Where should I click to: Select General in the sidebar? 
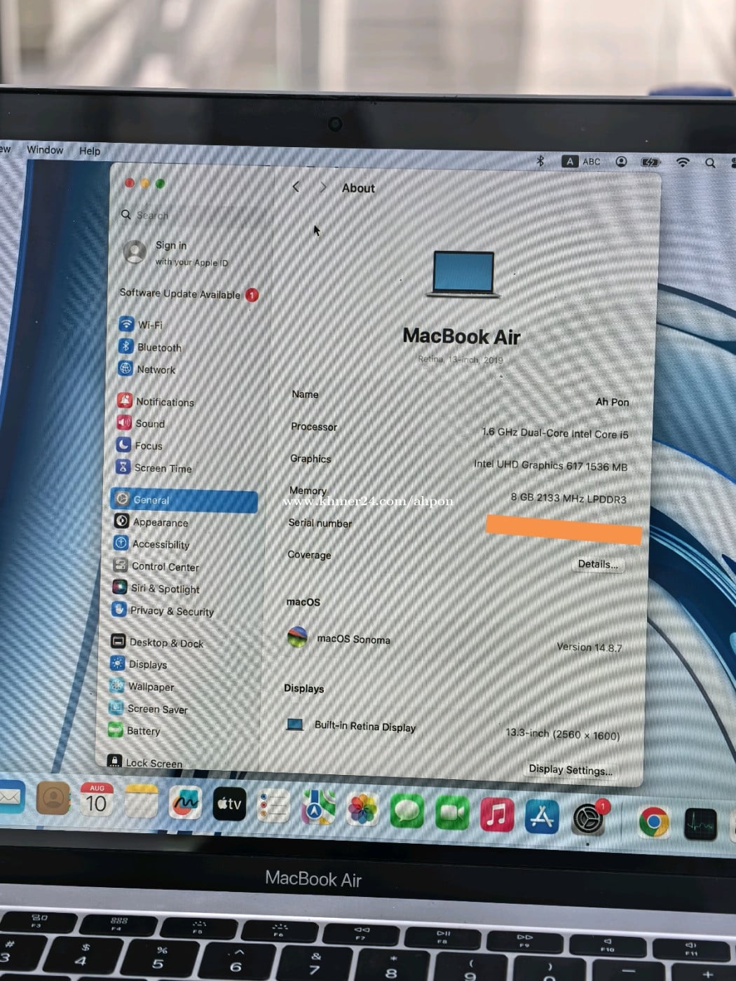pyautogui.click(x=184, y=500)
